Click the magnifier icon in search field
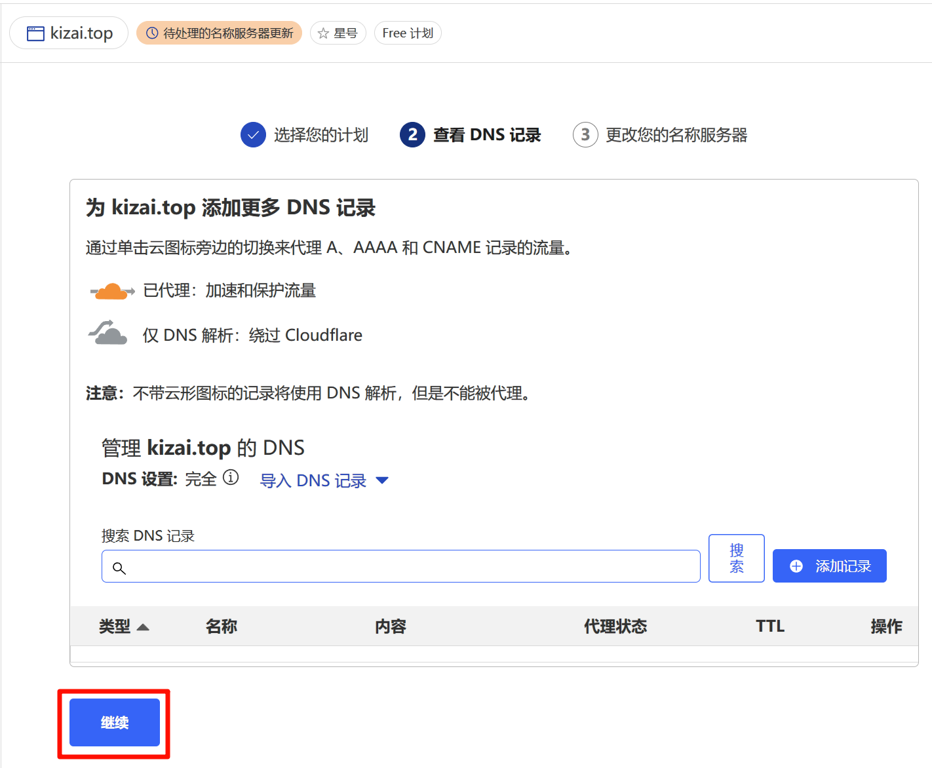This screenshot has height=768, width=932. [119, 567]
